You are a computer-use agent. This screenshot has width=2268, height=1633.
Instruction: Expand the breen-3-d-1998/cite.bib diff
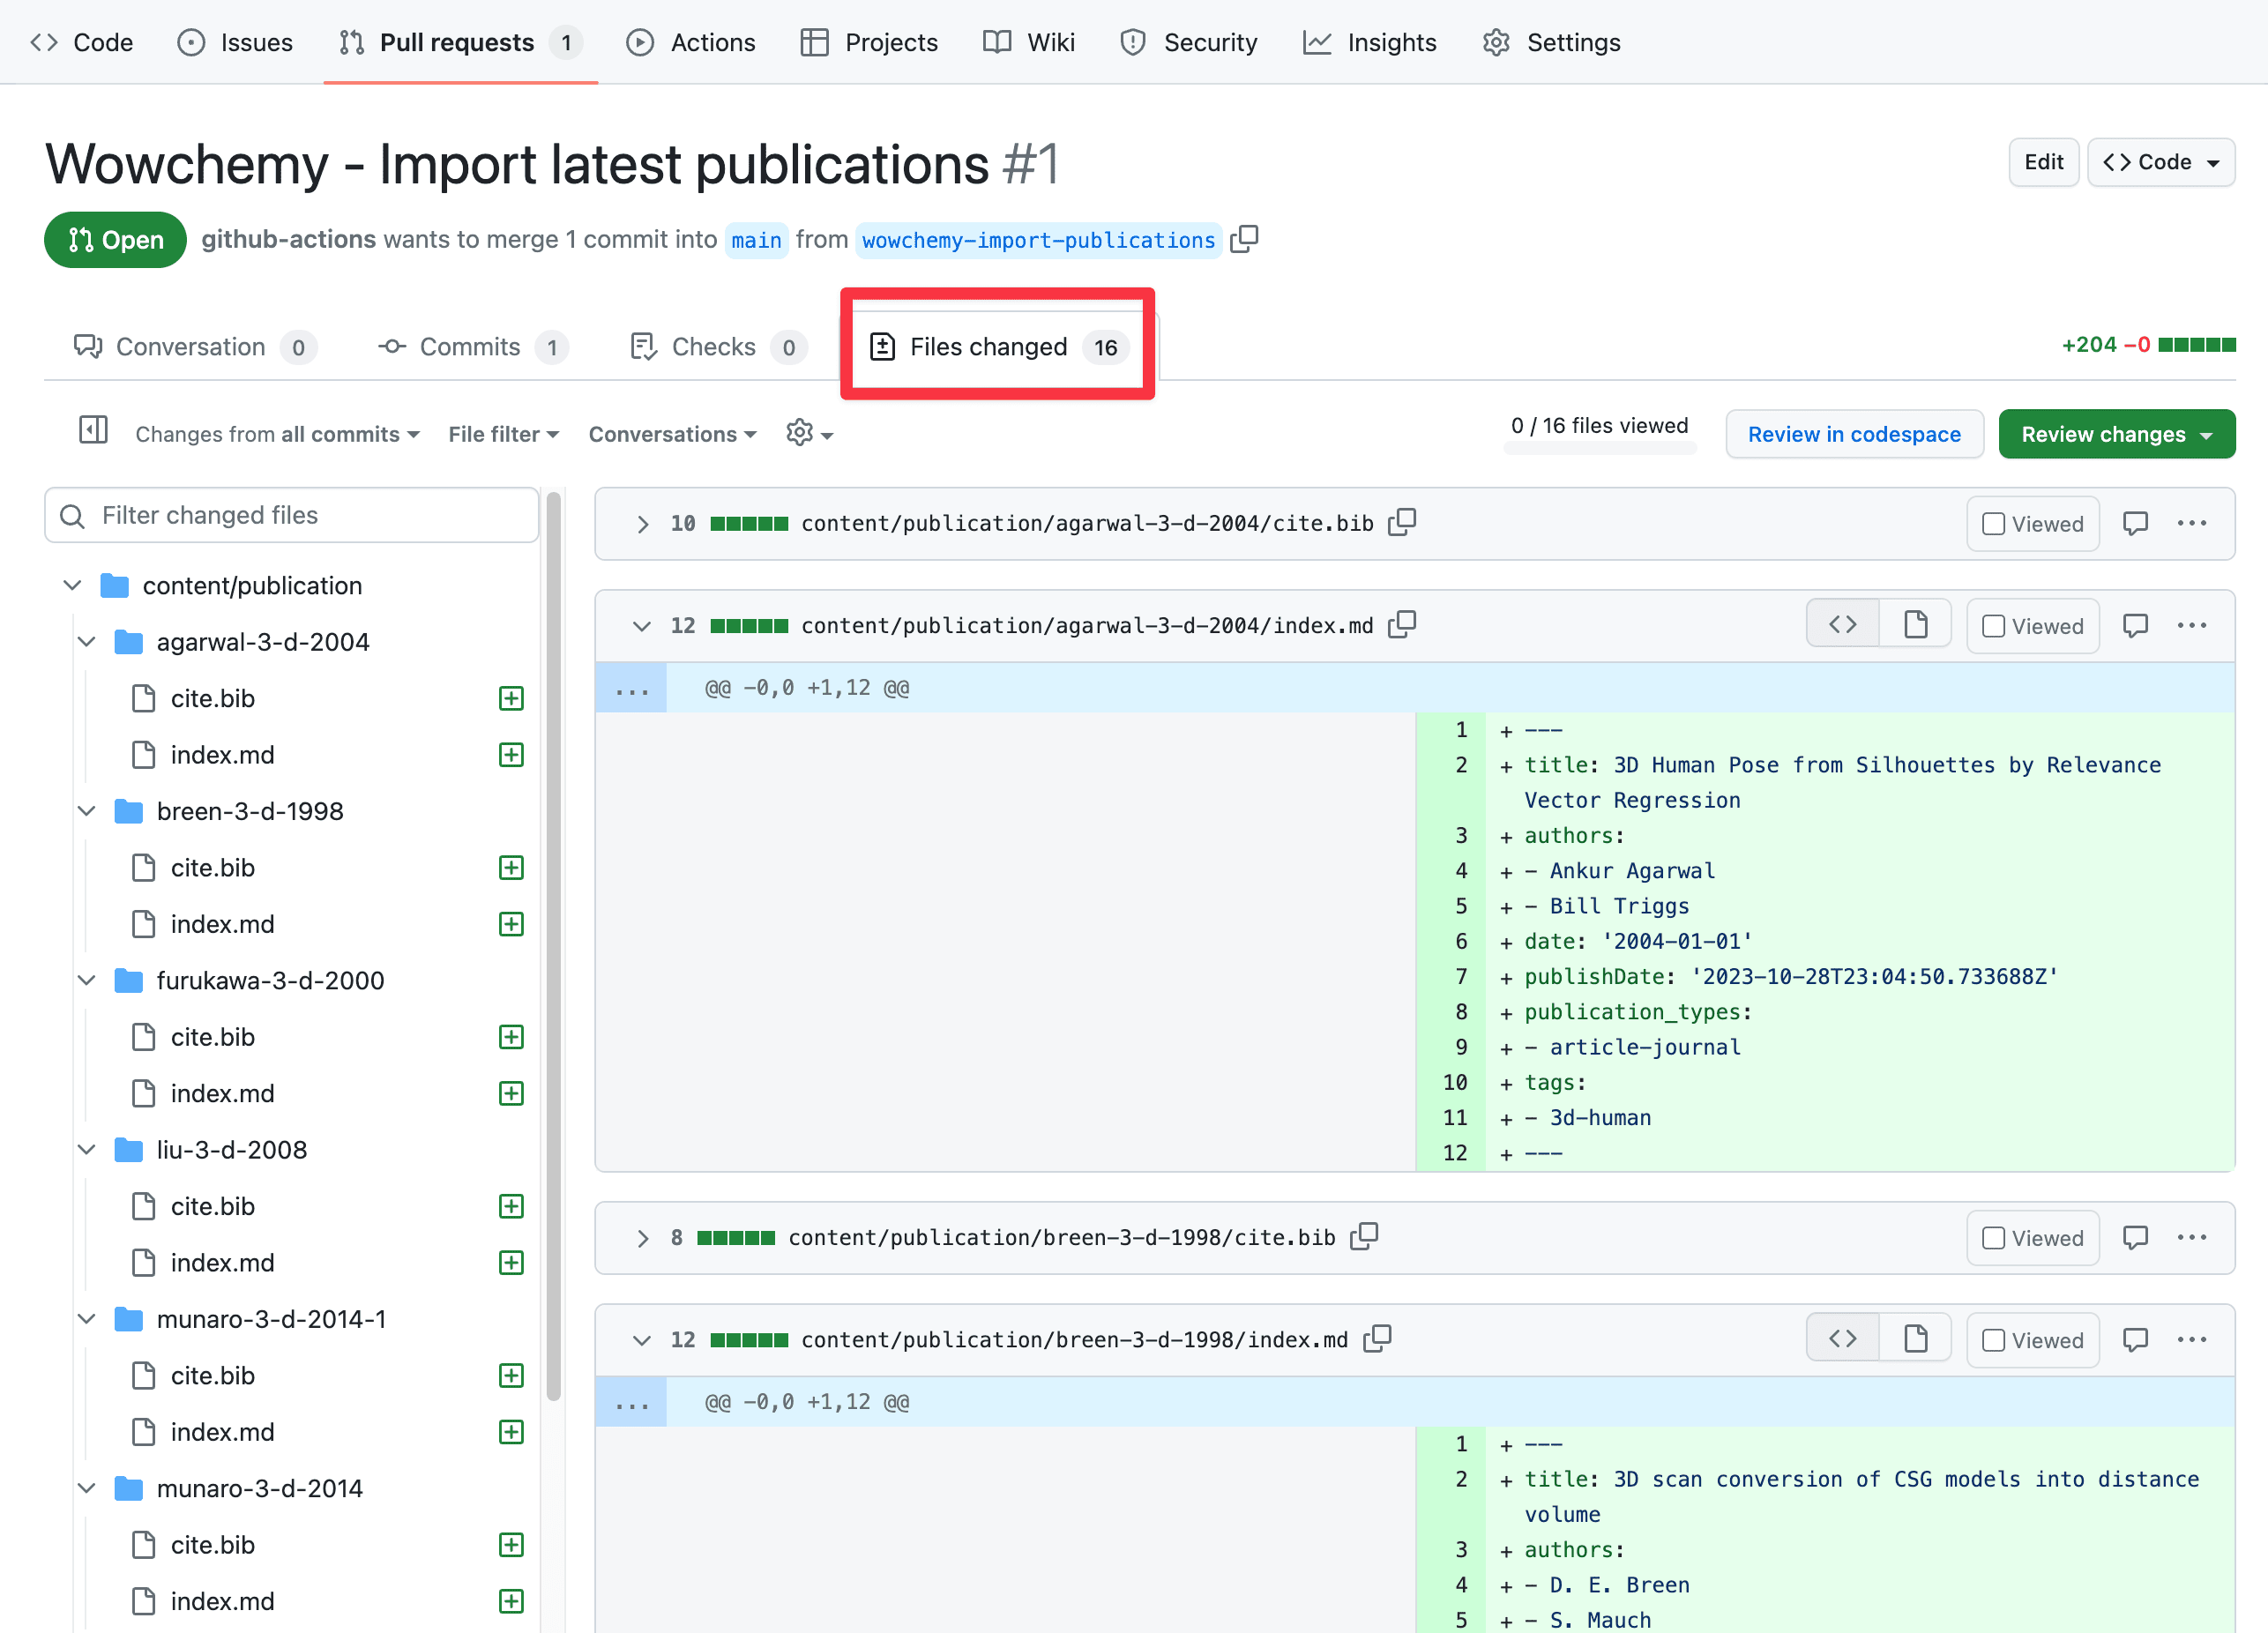[x=642, y=1237]
